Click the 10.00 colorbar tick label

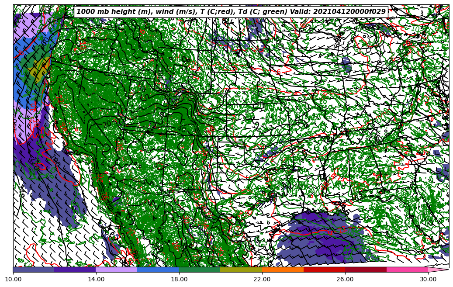pos(13,279)
